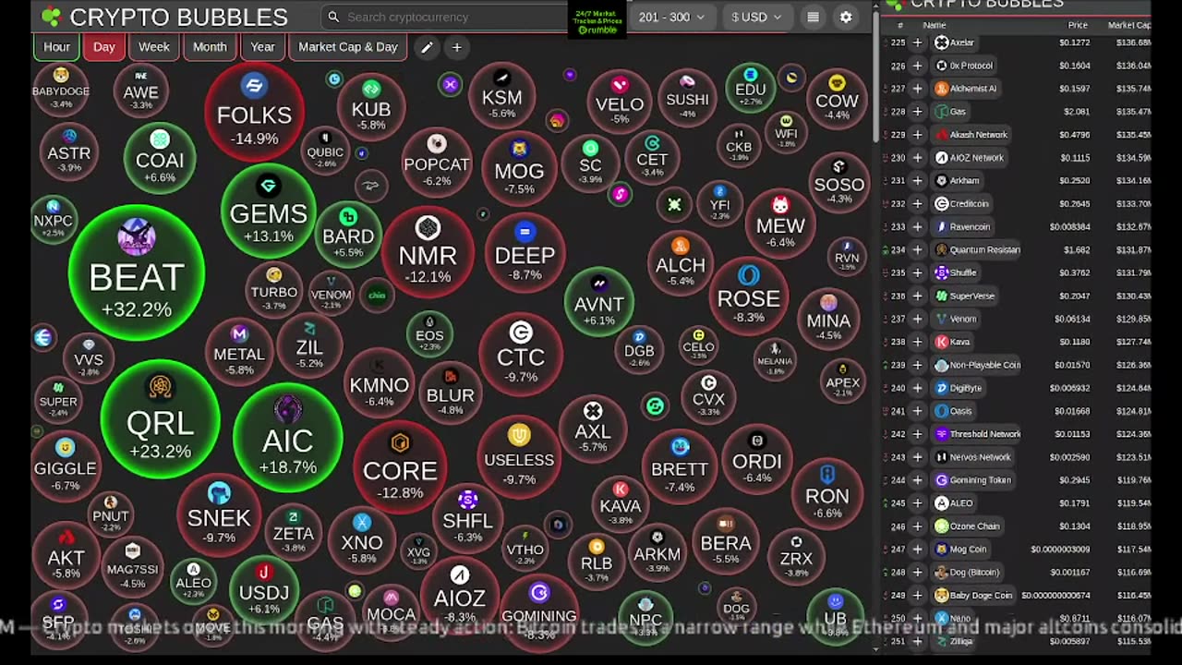Image resolution: width=1182 pixels, height=665 pixels.
Task: Switch to the Day tab
Action: pyautogui.click(x=104, y=47)
